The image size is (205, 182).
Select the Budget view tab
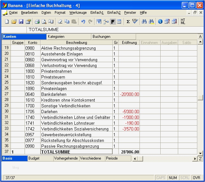[x=34, y=158]
